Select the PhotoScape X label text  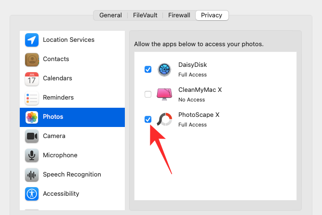click(199, 115)
